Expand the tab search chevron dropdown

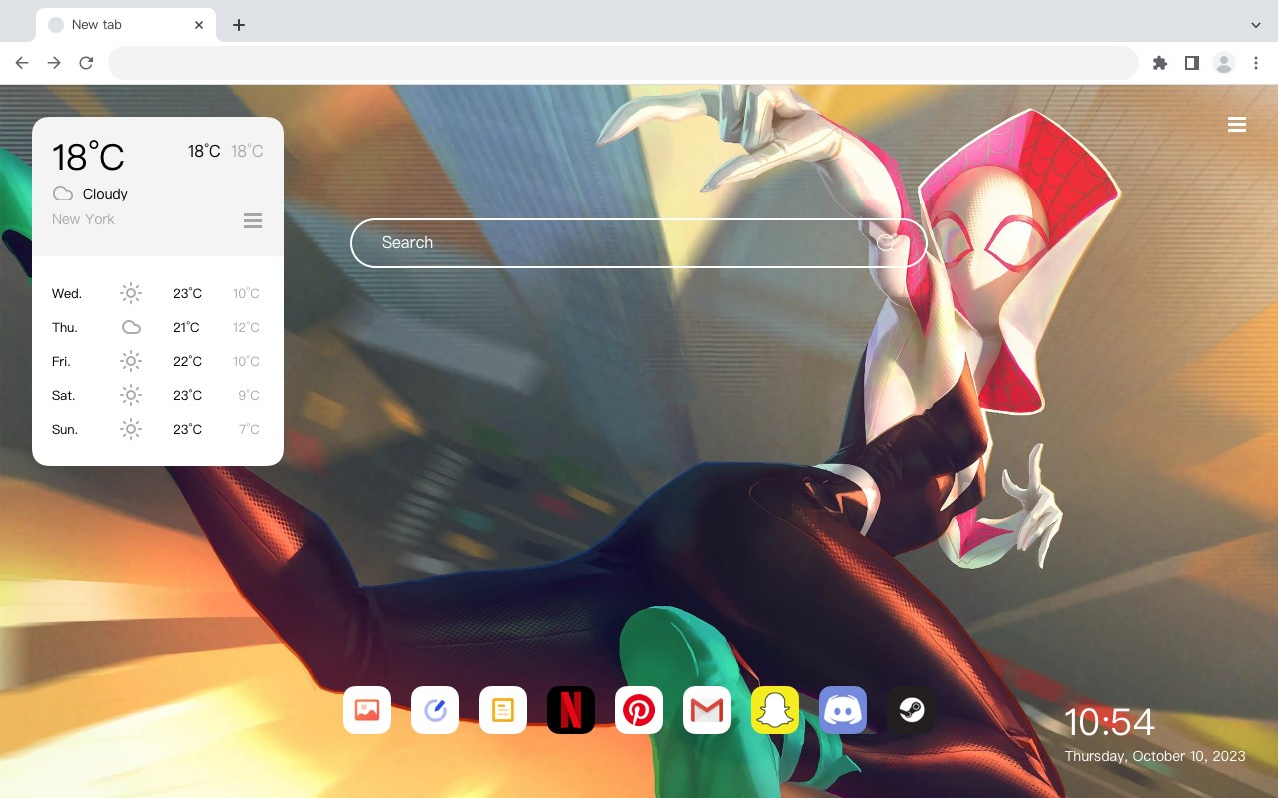click(x=1256, y=25)
